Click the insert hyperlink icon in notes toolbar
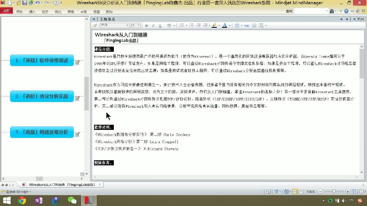The width and height of the screenshot is (367, 206). tap(247, 25)
